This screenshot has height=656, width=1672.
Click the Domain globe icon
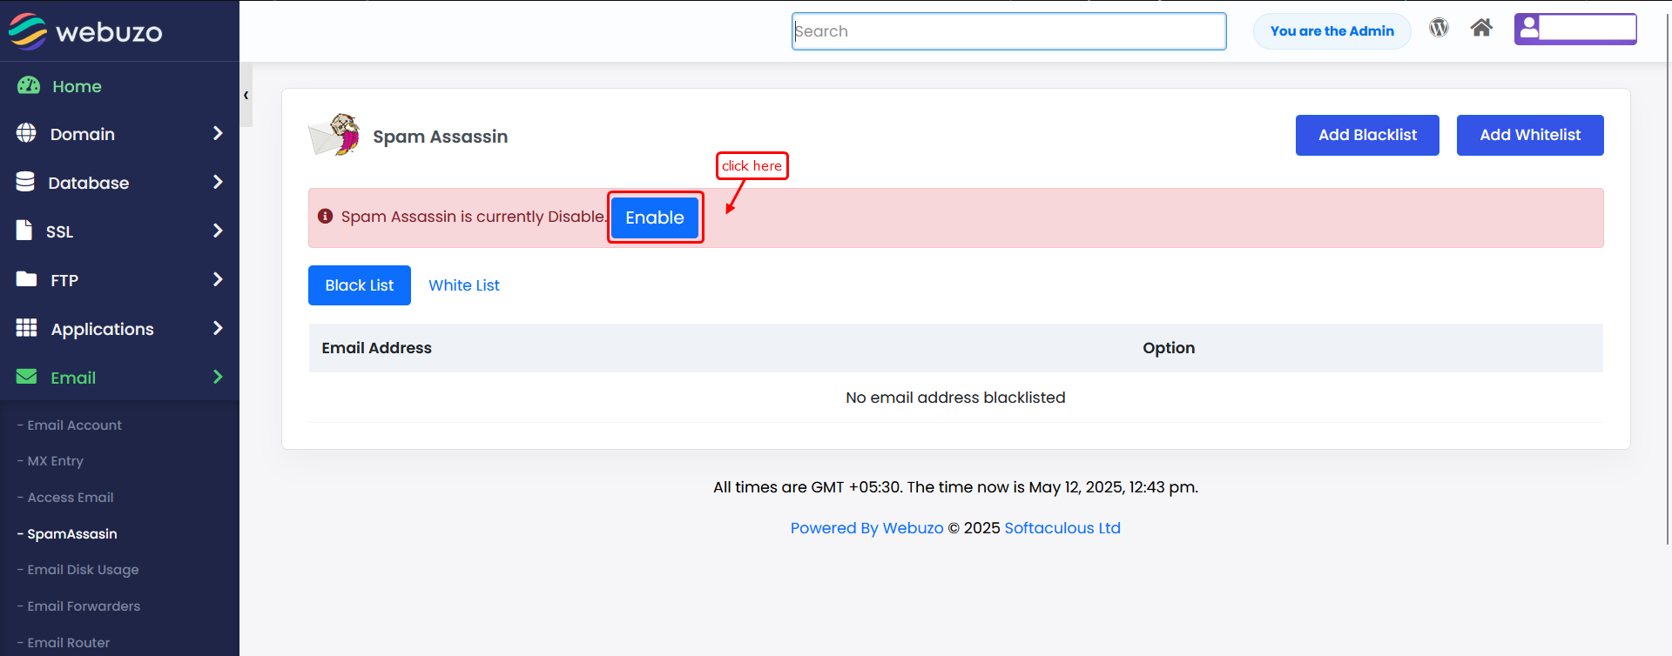[26, 133]
